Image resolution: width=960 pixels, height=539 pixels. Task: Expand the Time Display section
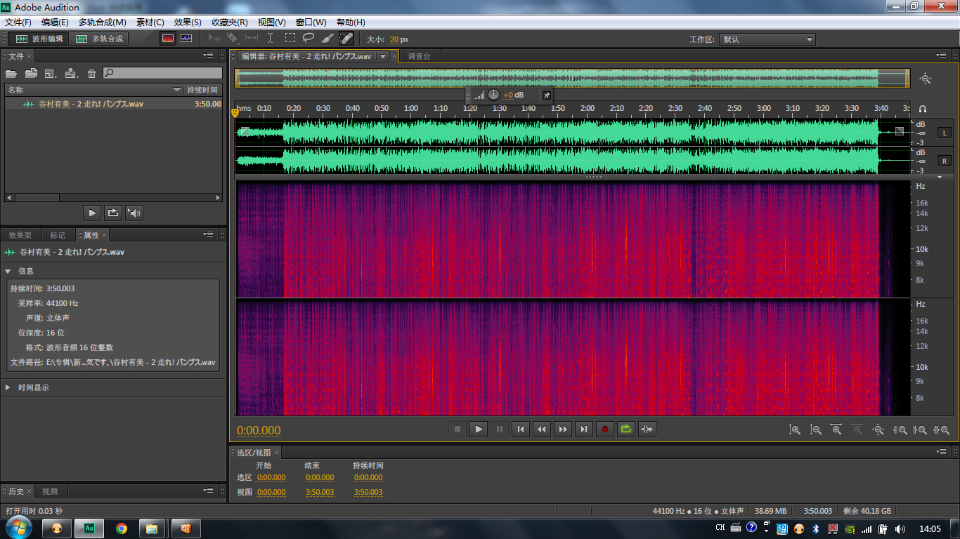point(8,387)
